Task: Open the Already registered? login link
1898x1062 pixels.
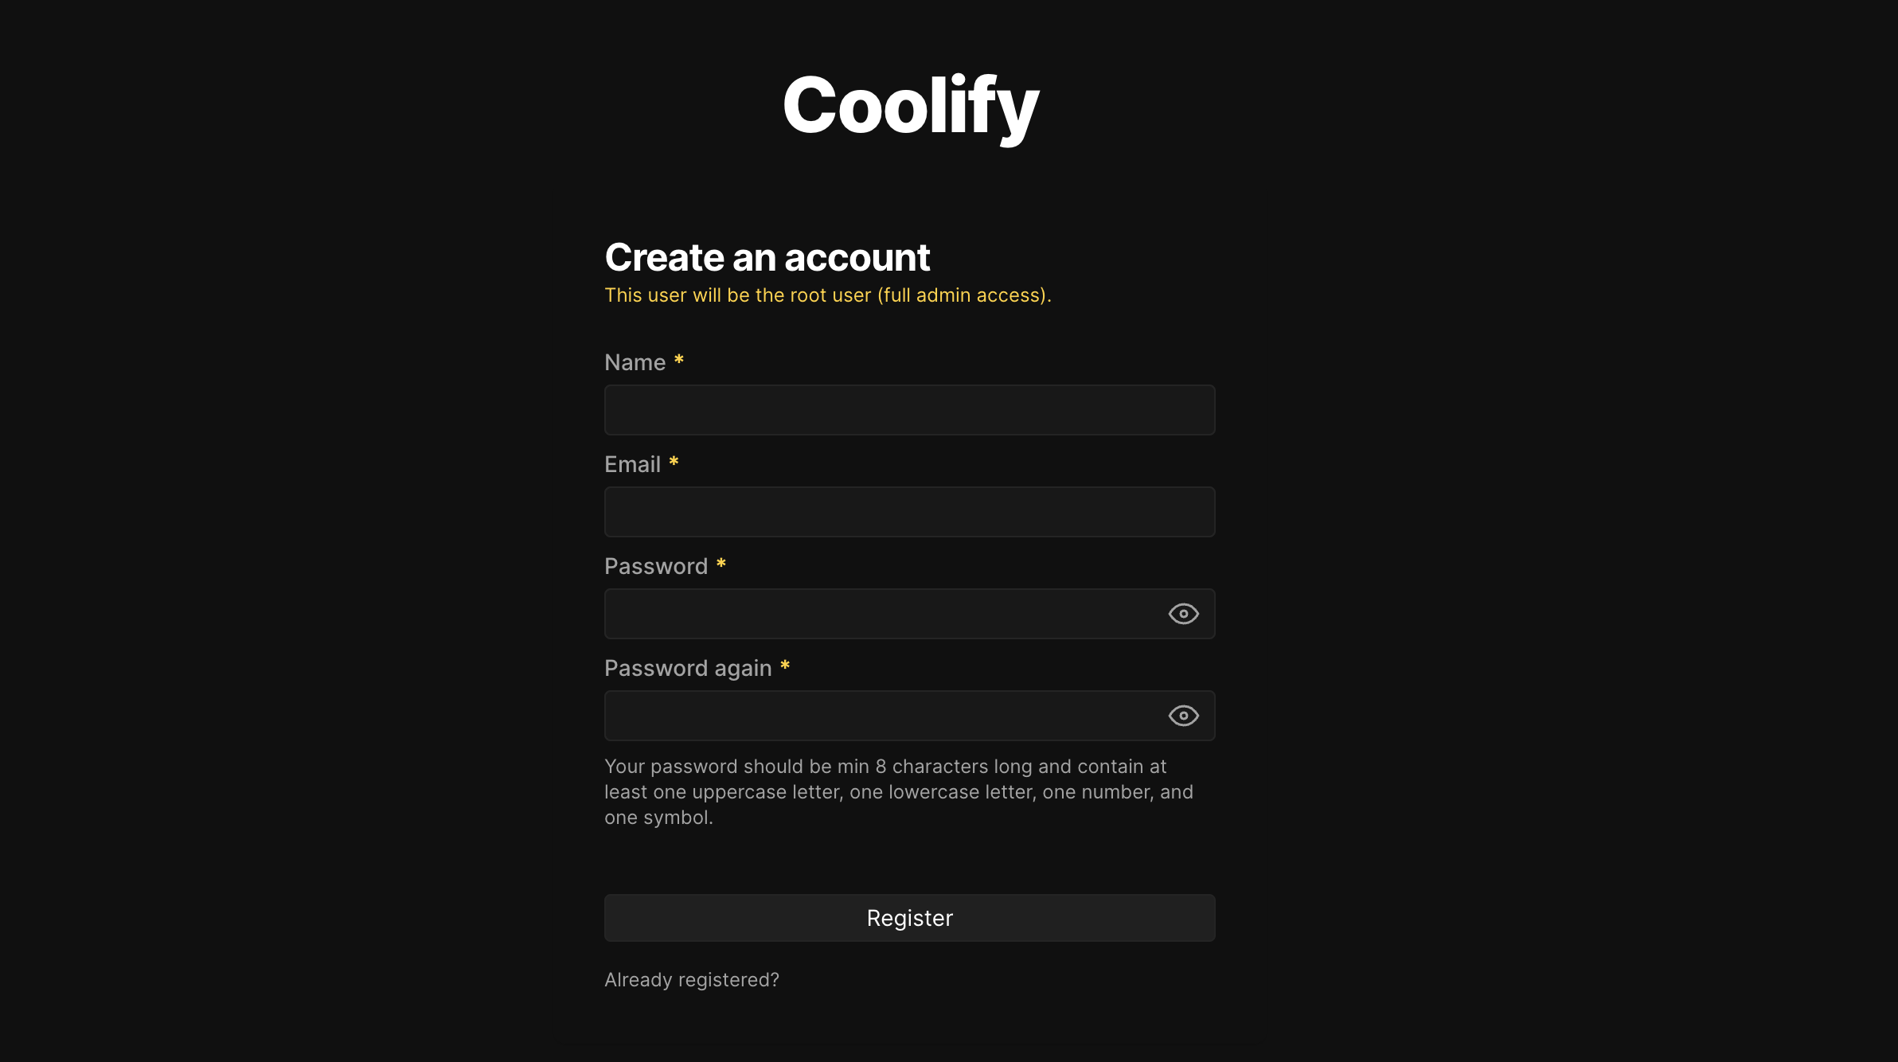Action: click(x=691, y=979)
